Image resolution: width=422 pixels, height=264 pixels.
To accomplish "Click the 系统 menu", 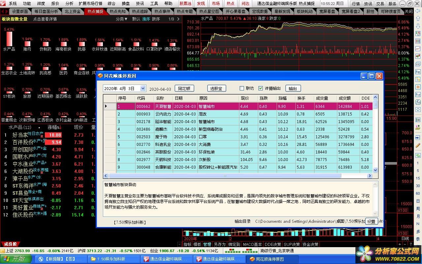I will 13,4.
